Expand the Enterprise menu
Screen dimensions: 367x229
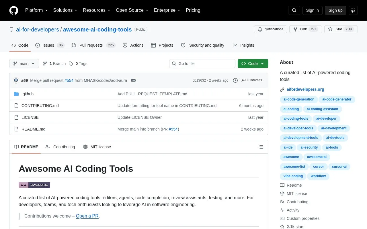[x=167, y=10]
